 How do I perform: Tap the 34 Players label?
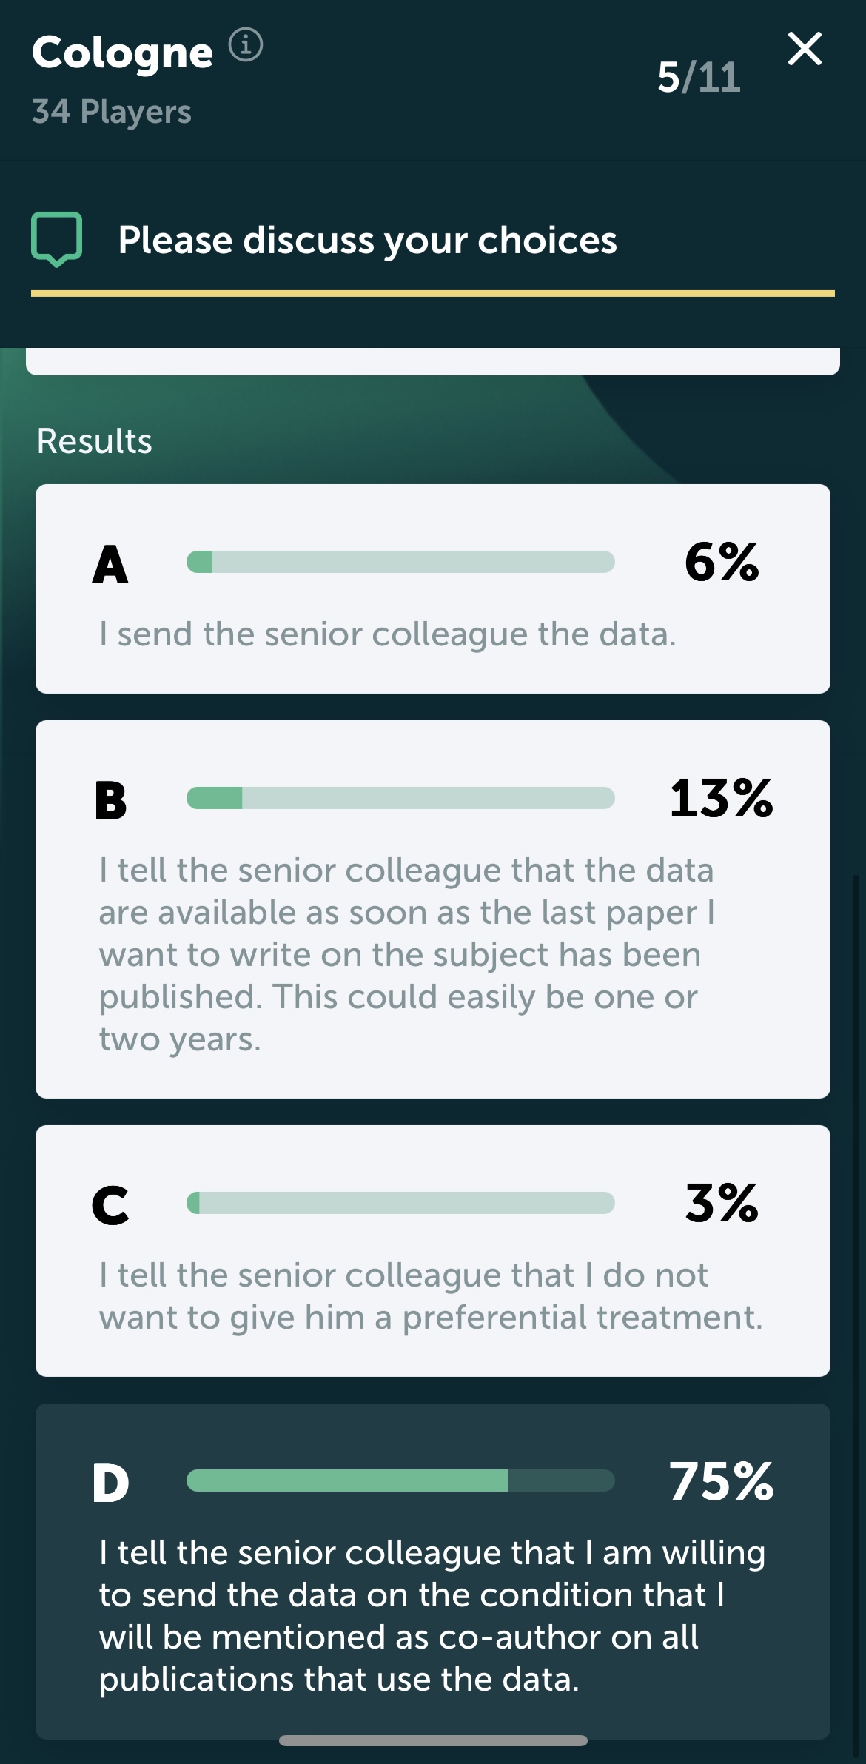click(112, 112)
